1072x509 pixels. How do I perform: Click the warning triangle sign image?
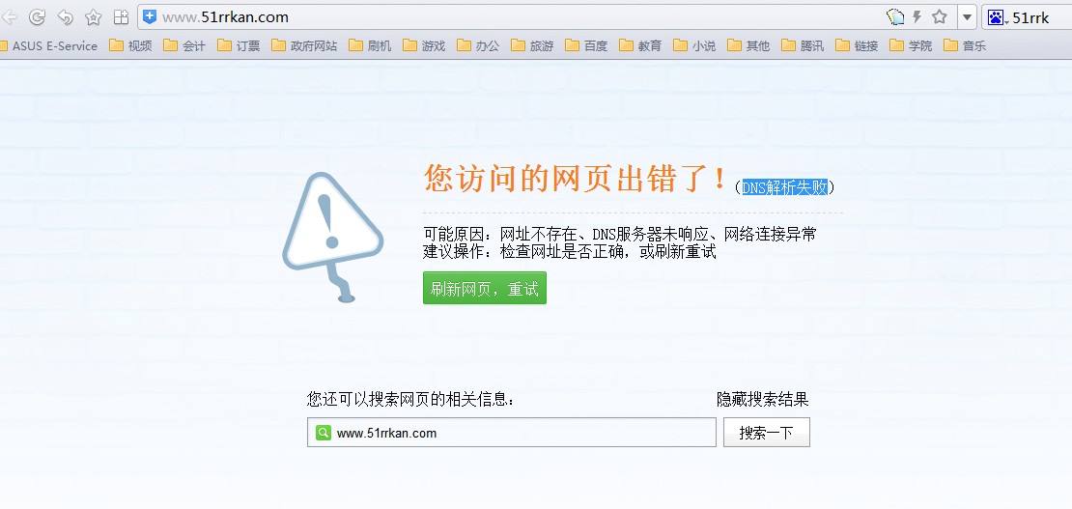point(332,237)
